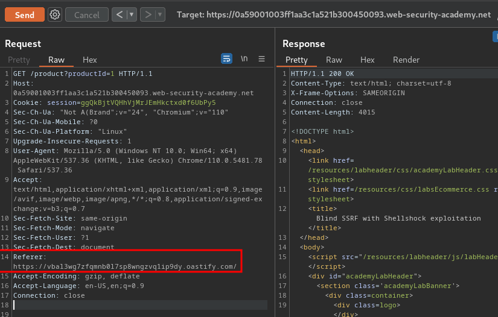Click the Cancel button

click(87, 15)
